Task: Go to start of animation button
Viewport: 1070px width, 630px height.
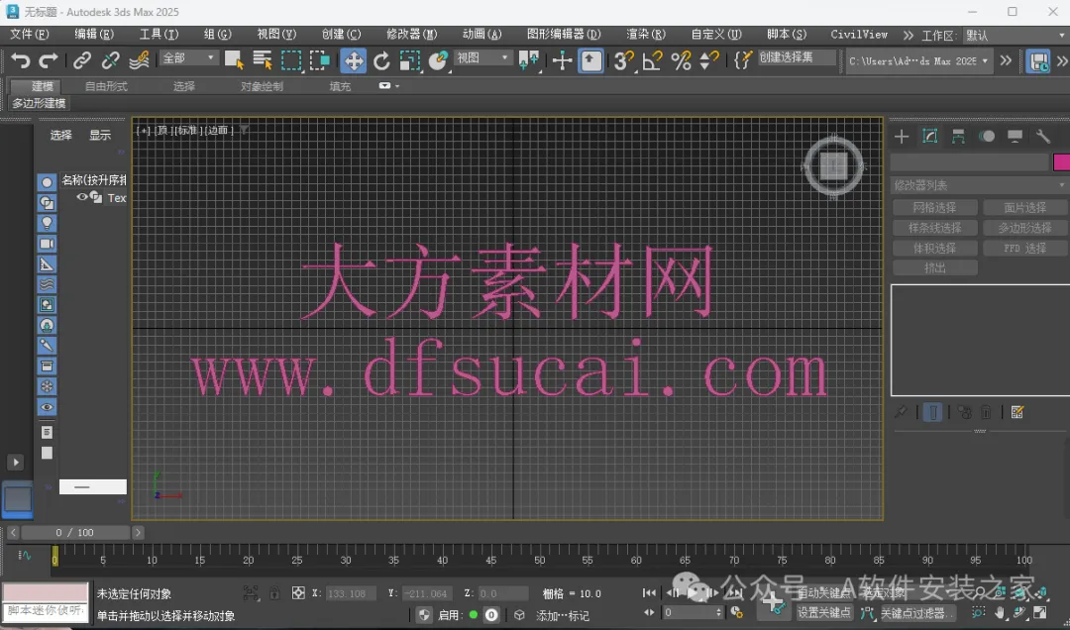Action: point(650,593)
